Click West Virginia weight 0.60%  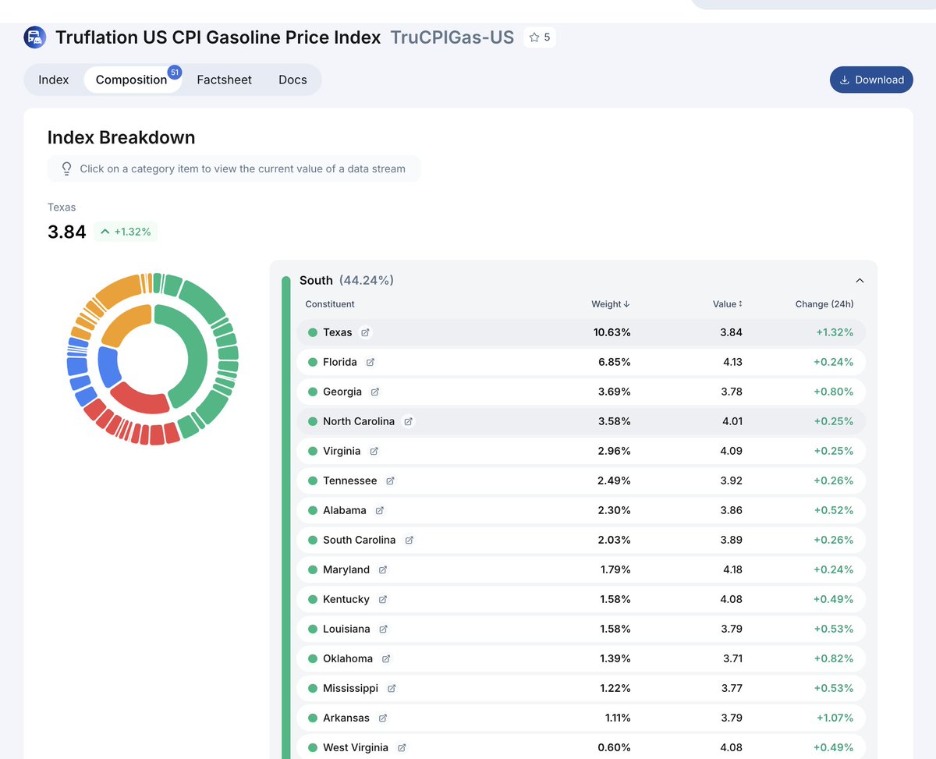pyautogui.click(x=614, y=747)
